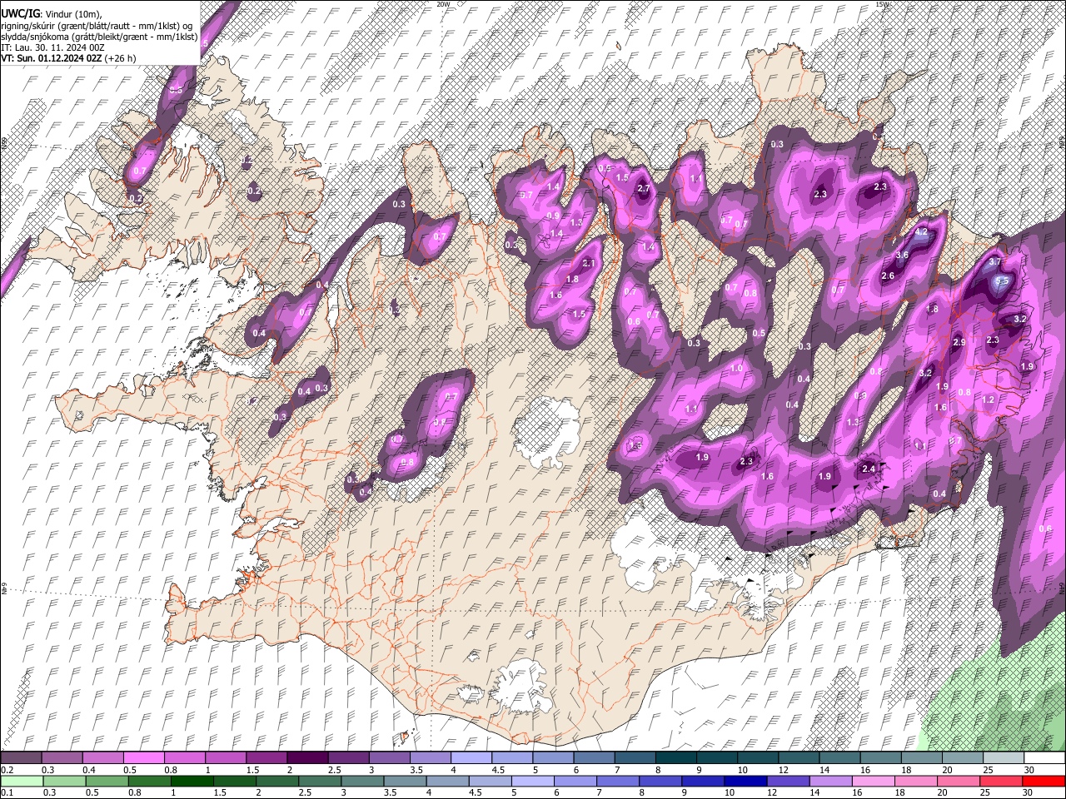Click the 0.2 label on snow legend
Image resolution: width=1066 pixels, height=799 pixels.
[6, 770]
